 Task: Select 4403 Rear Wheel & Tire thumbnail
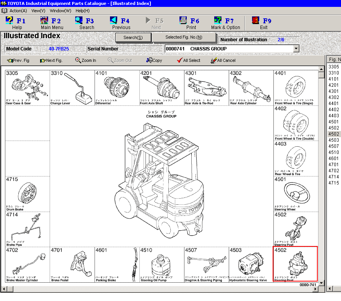pos(296,159)
